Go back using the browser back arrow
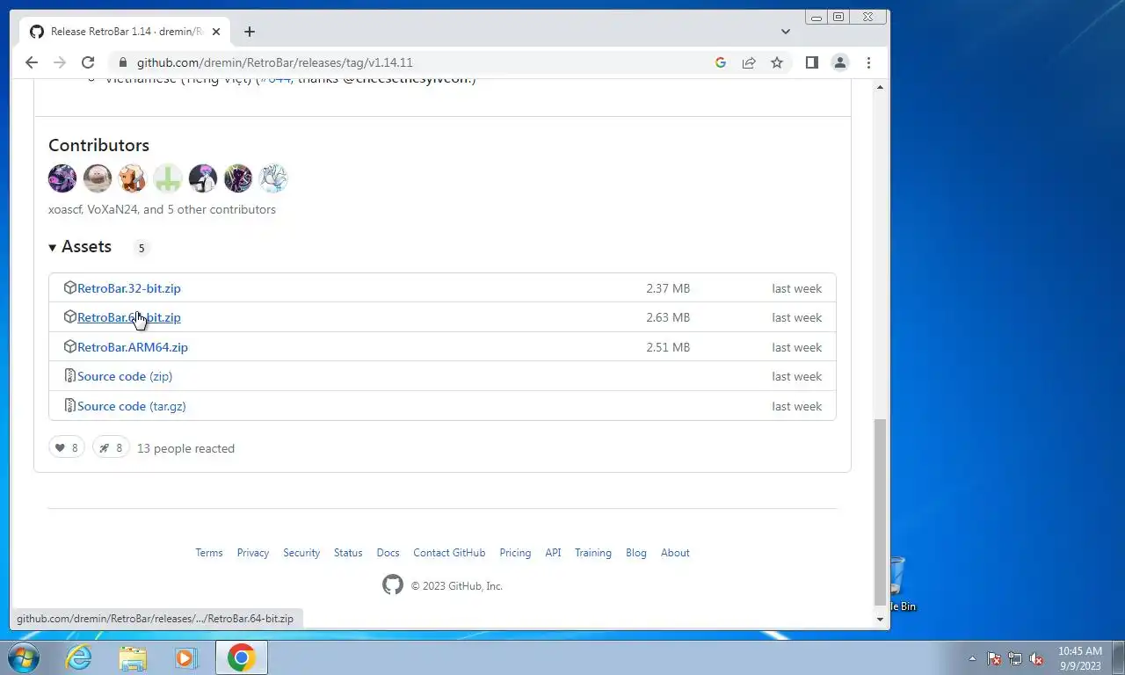The height and width of the screenshot is (675, 1125). [x=32, y=62]
